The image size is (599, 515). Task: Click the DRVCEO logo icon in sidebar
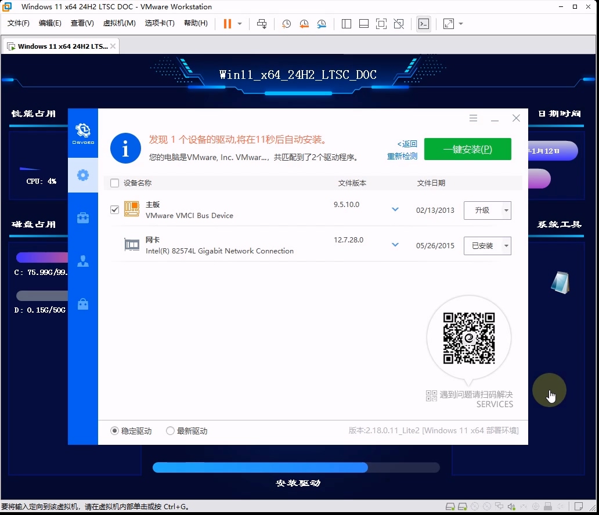[83, 133]
